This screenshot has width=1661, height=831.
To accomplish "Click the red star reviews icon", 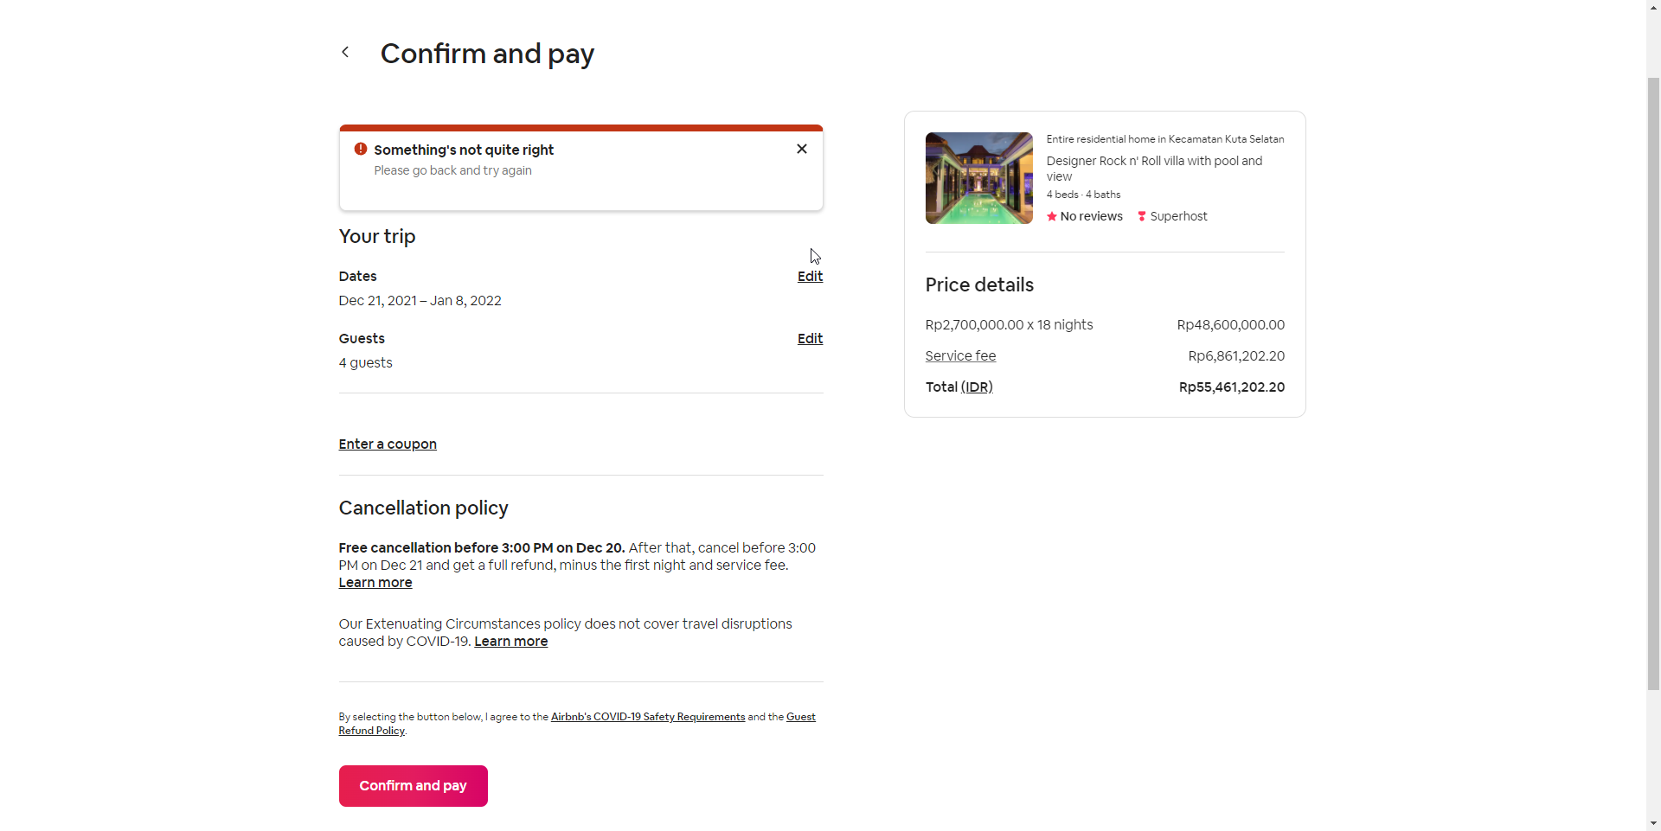I will click(1052, 216).
